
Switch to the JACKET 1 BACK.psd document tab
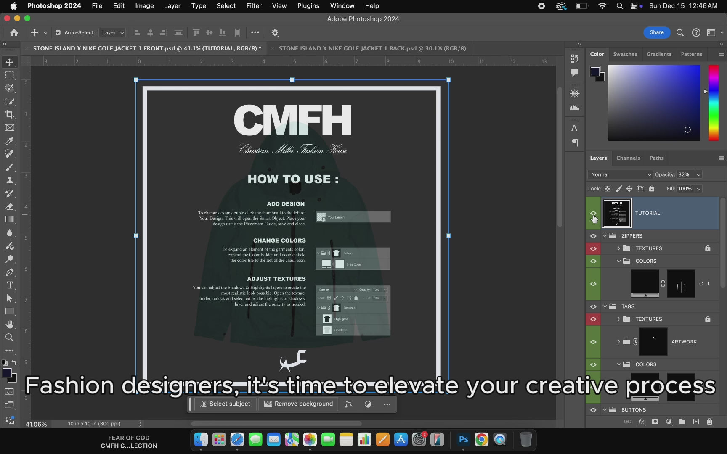coord(372,48)
